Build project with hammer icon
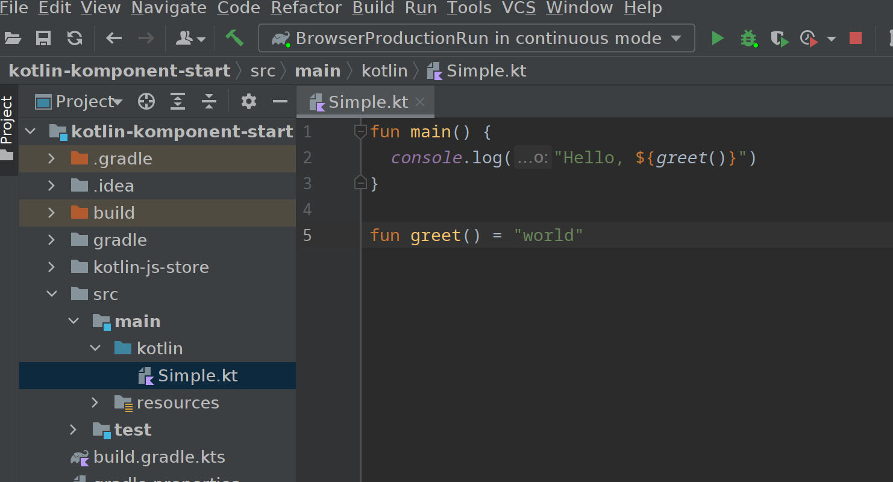 [234, 38]
